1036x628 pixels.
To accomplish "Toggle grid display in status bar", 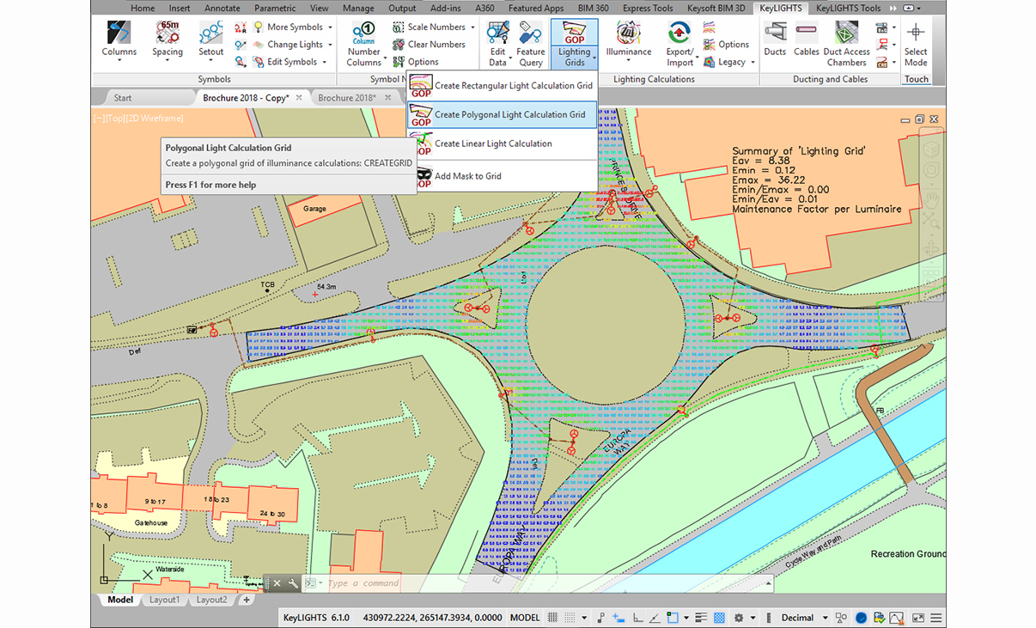I will point(552,618).
